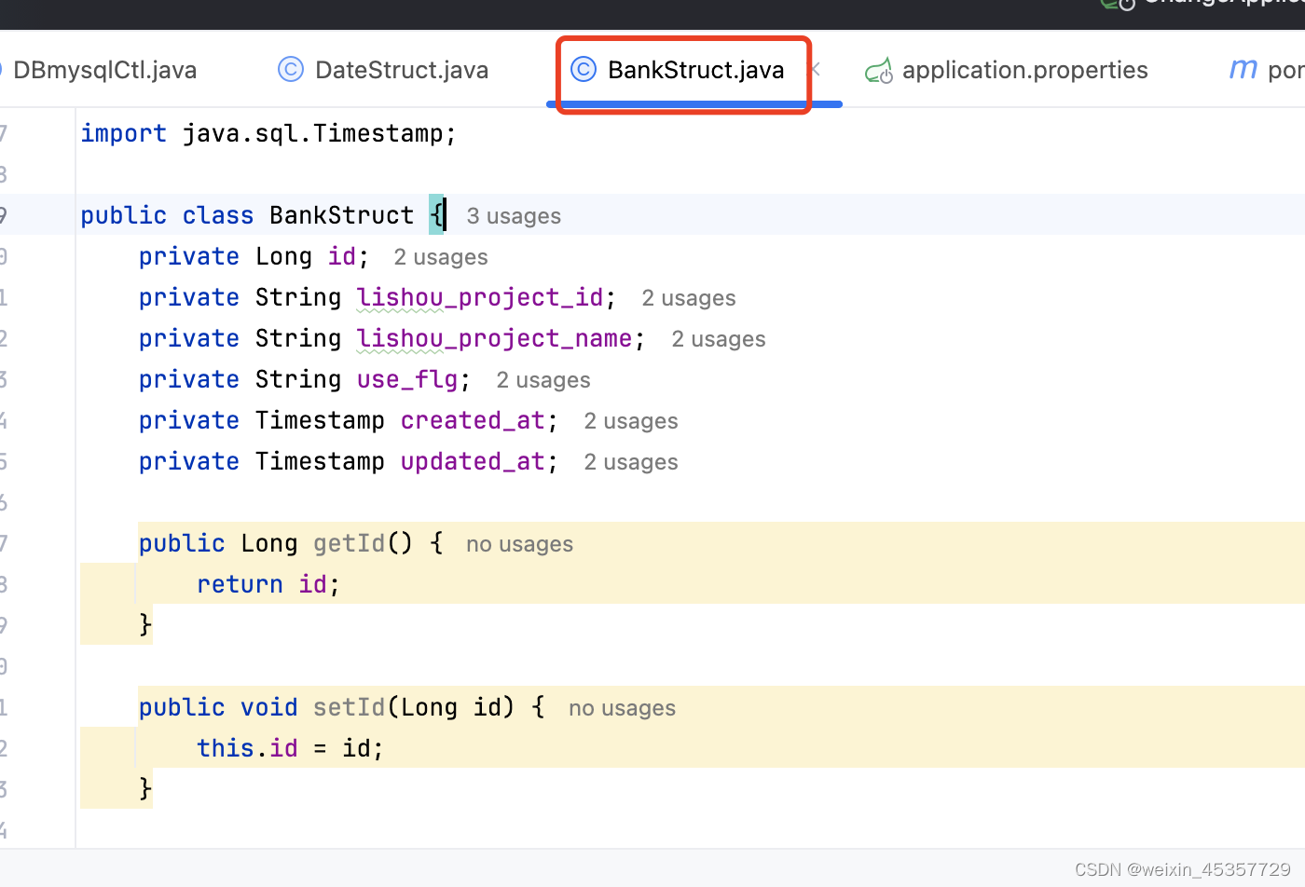Click "2 usages" beside use_flg

[x=543, y=379]
